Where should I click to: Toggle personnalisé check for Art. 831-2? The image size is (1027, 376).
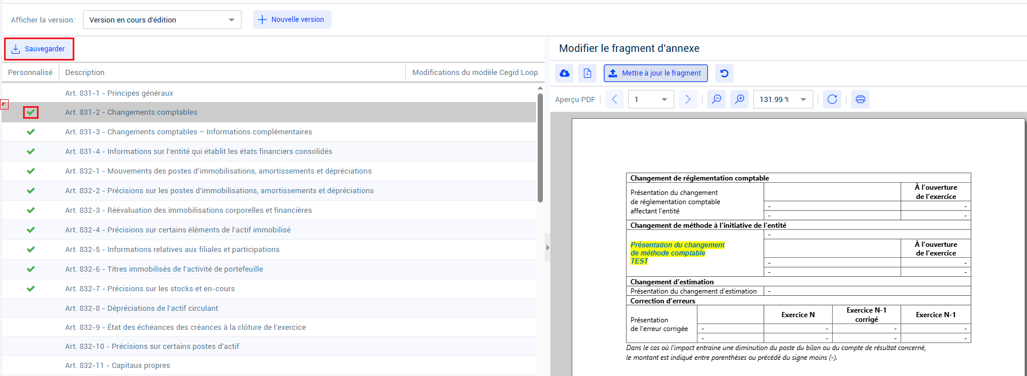pos(31,112)
